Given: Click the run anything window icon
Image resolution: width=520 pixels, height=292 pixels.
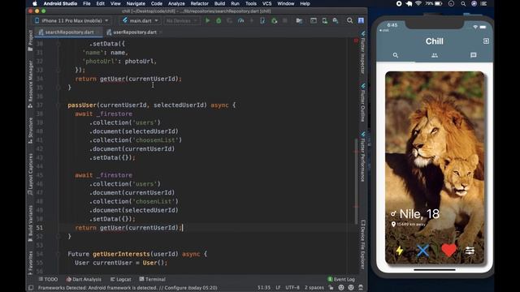Looking at the screenshot, I should click(x=314, y=20).
